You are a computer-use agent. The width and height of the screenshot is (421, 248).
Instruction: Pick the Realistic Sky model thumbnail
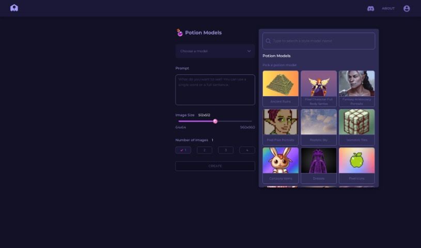(319, 127)
